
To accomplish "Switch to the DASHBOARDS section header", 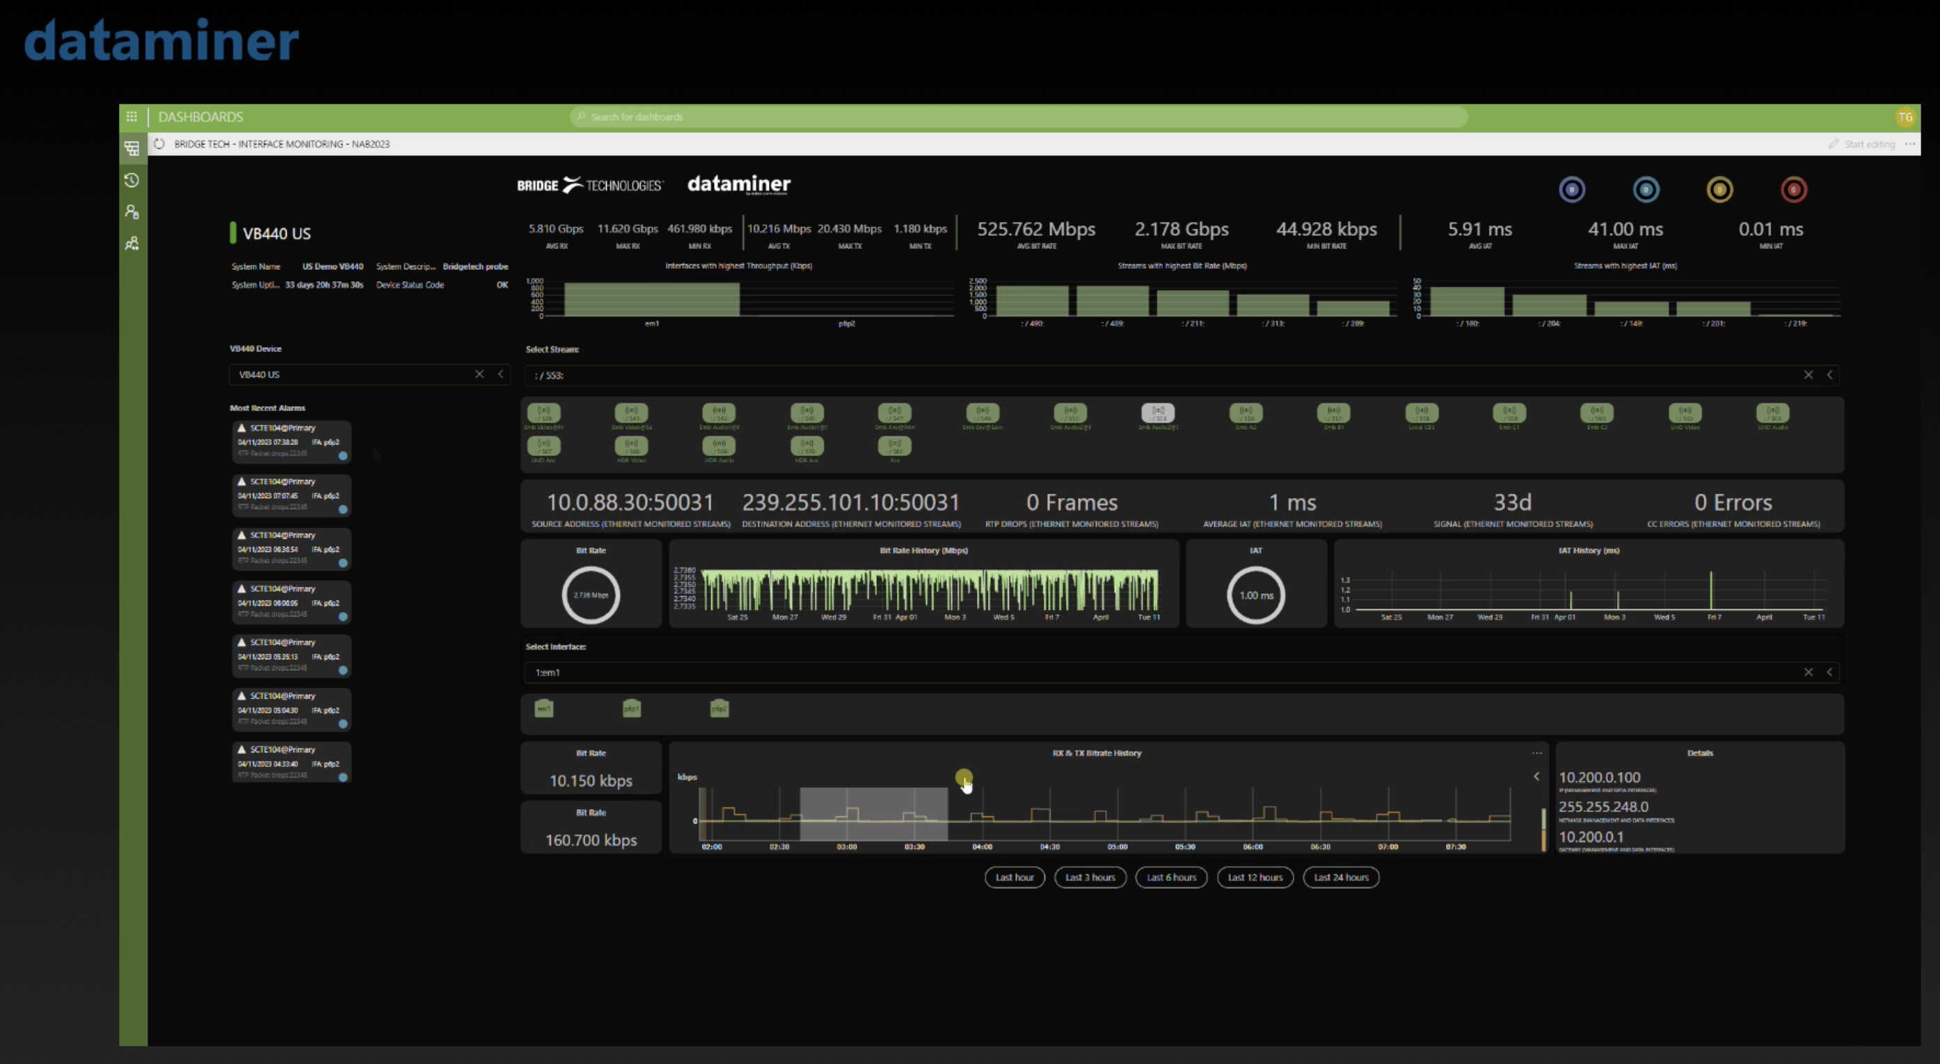I will point(201,117).
